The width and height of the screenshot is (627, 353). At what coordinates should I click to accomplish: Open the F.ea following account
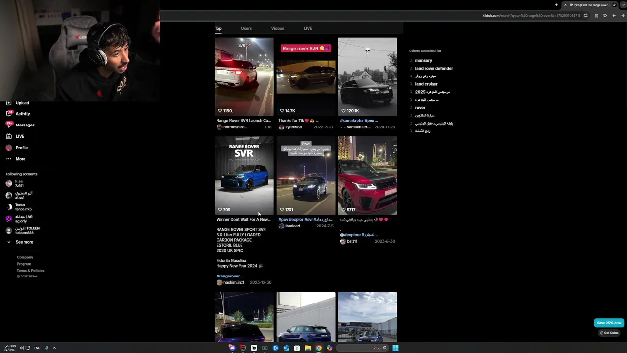15,183
